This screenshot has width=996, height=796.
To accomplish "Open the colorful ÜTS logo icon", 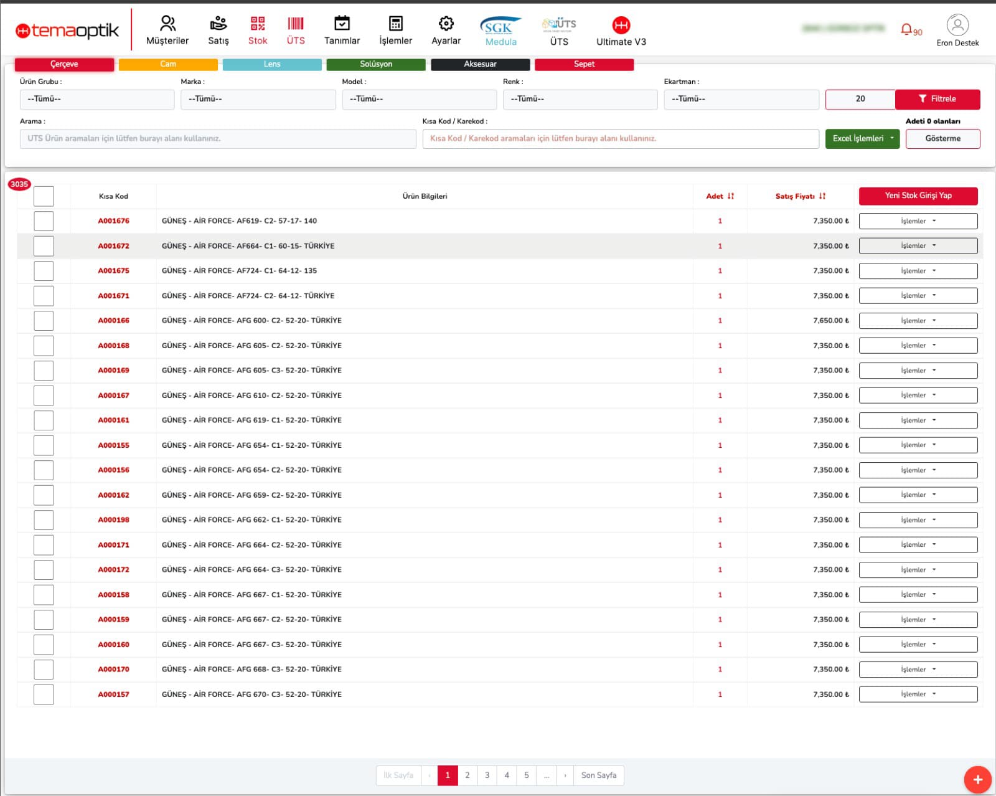I will (x=559, y=25).
